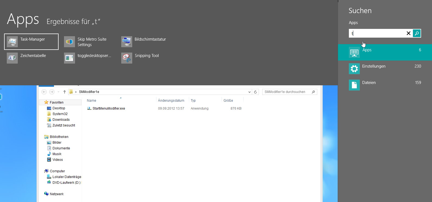432x202 pixels.
Task: Open Downloads under Favoriten
Action: click(61, 120)
